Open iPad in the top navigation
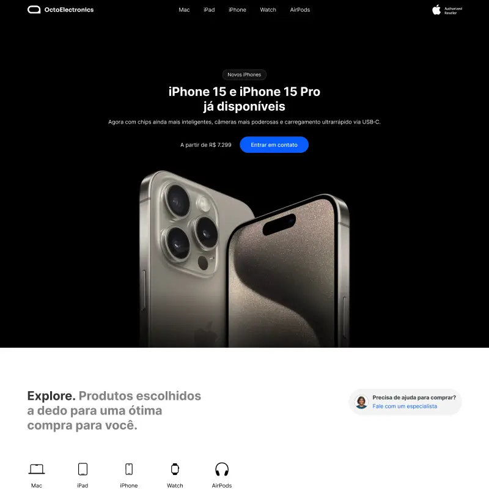 pyautogui.click(x=209, y=10)
